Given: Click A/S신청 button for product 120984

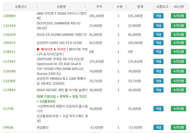Looking at the screenshot, I should point(179,16).
